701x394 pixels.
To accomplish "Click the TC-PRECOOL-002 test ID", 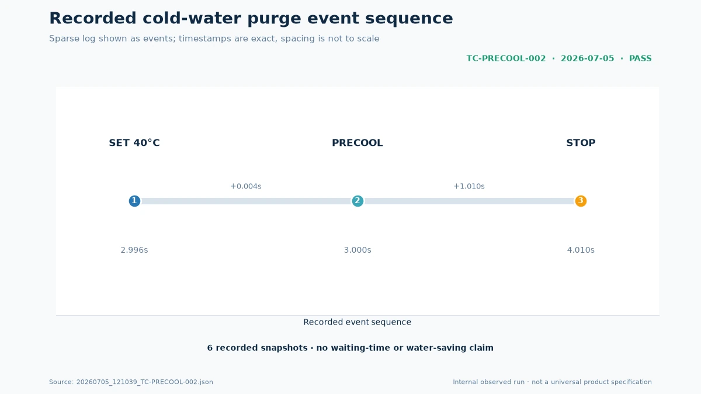I will pyautogui.click(x=506, y=58).
